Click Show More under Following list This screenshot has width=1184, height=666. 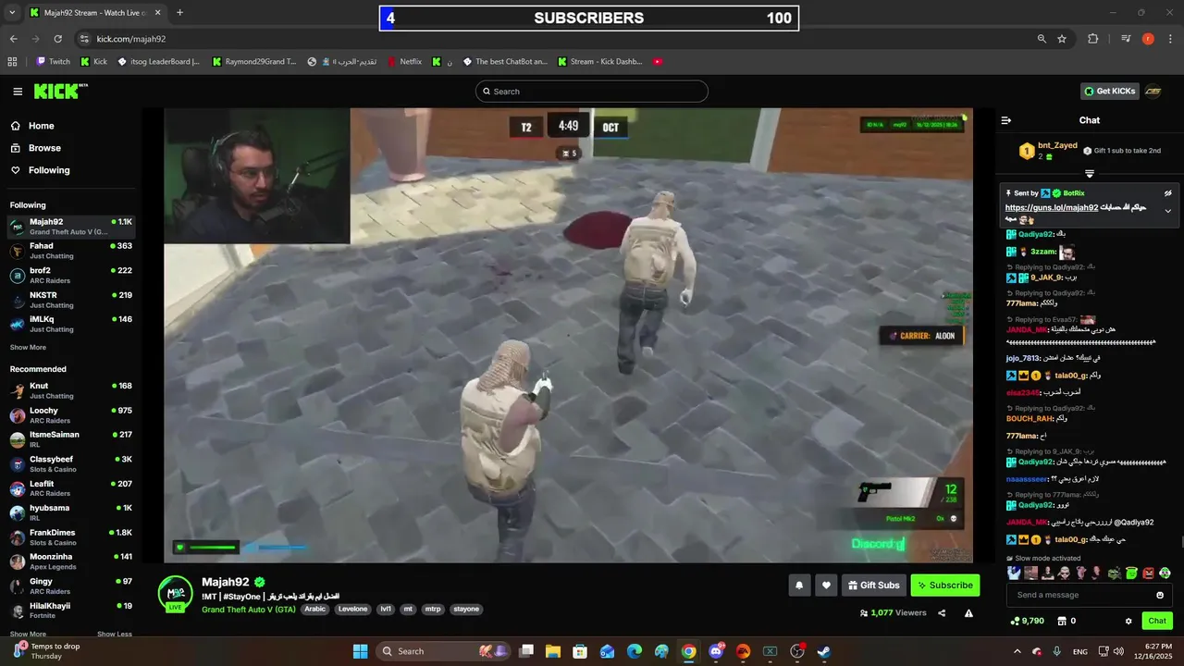pos(28,348)
